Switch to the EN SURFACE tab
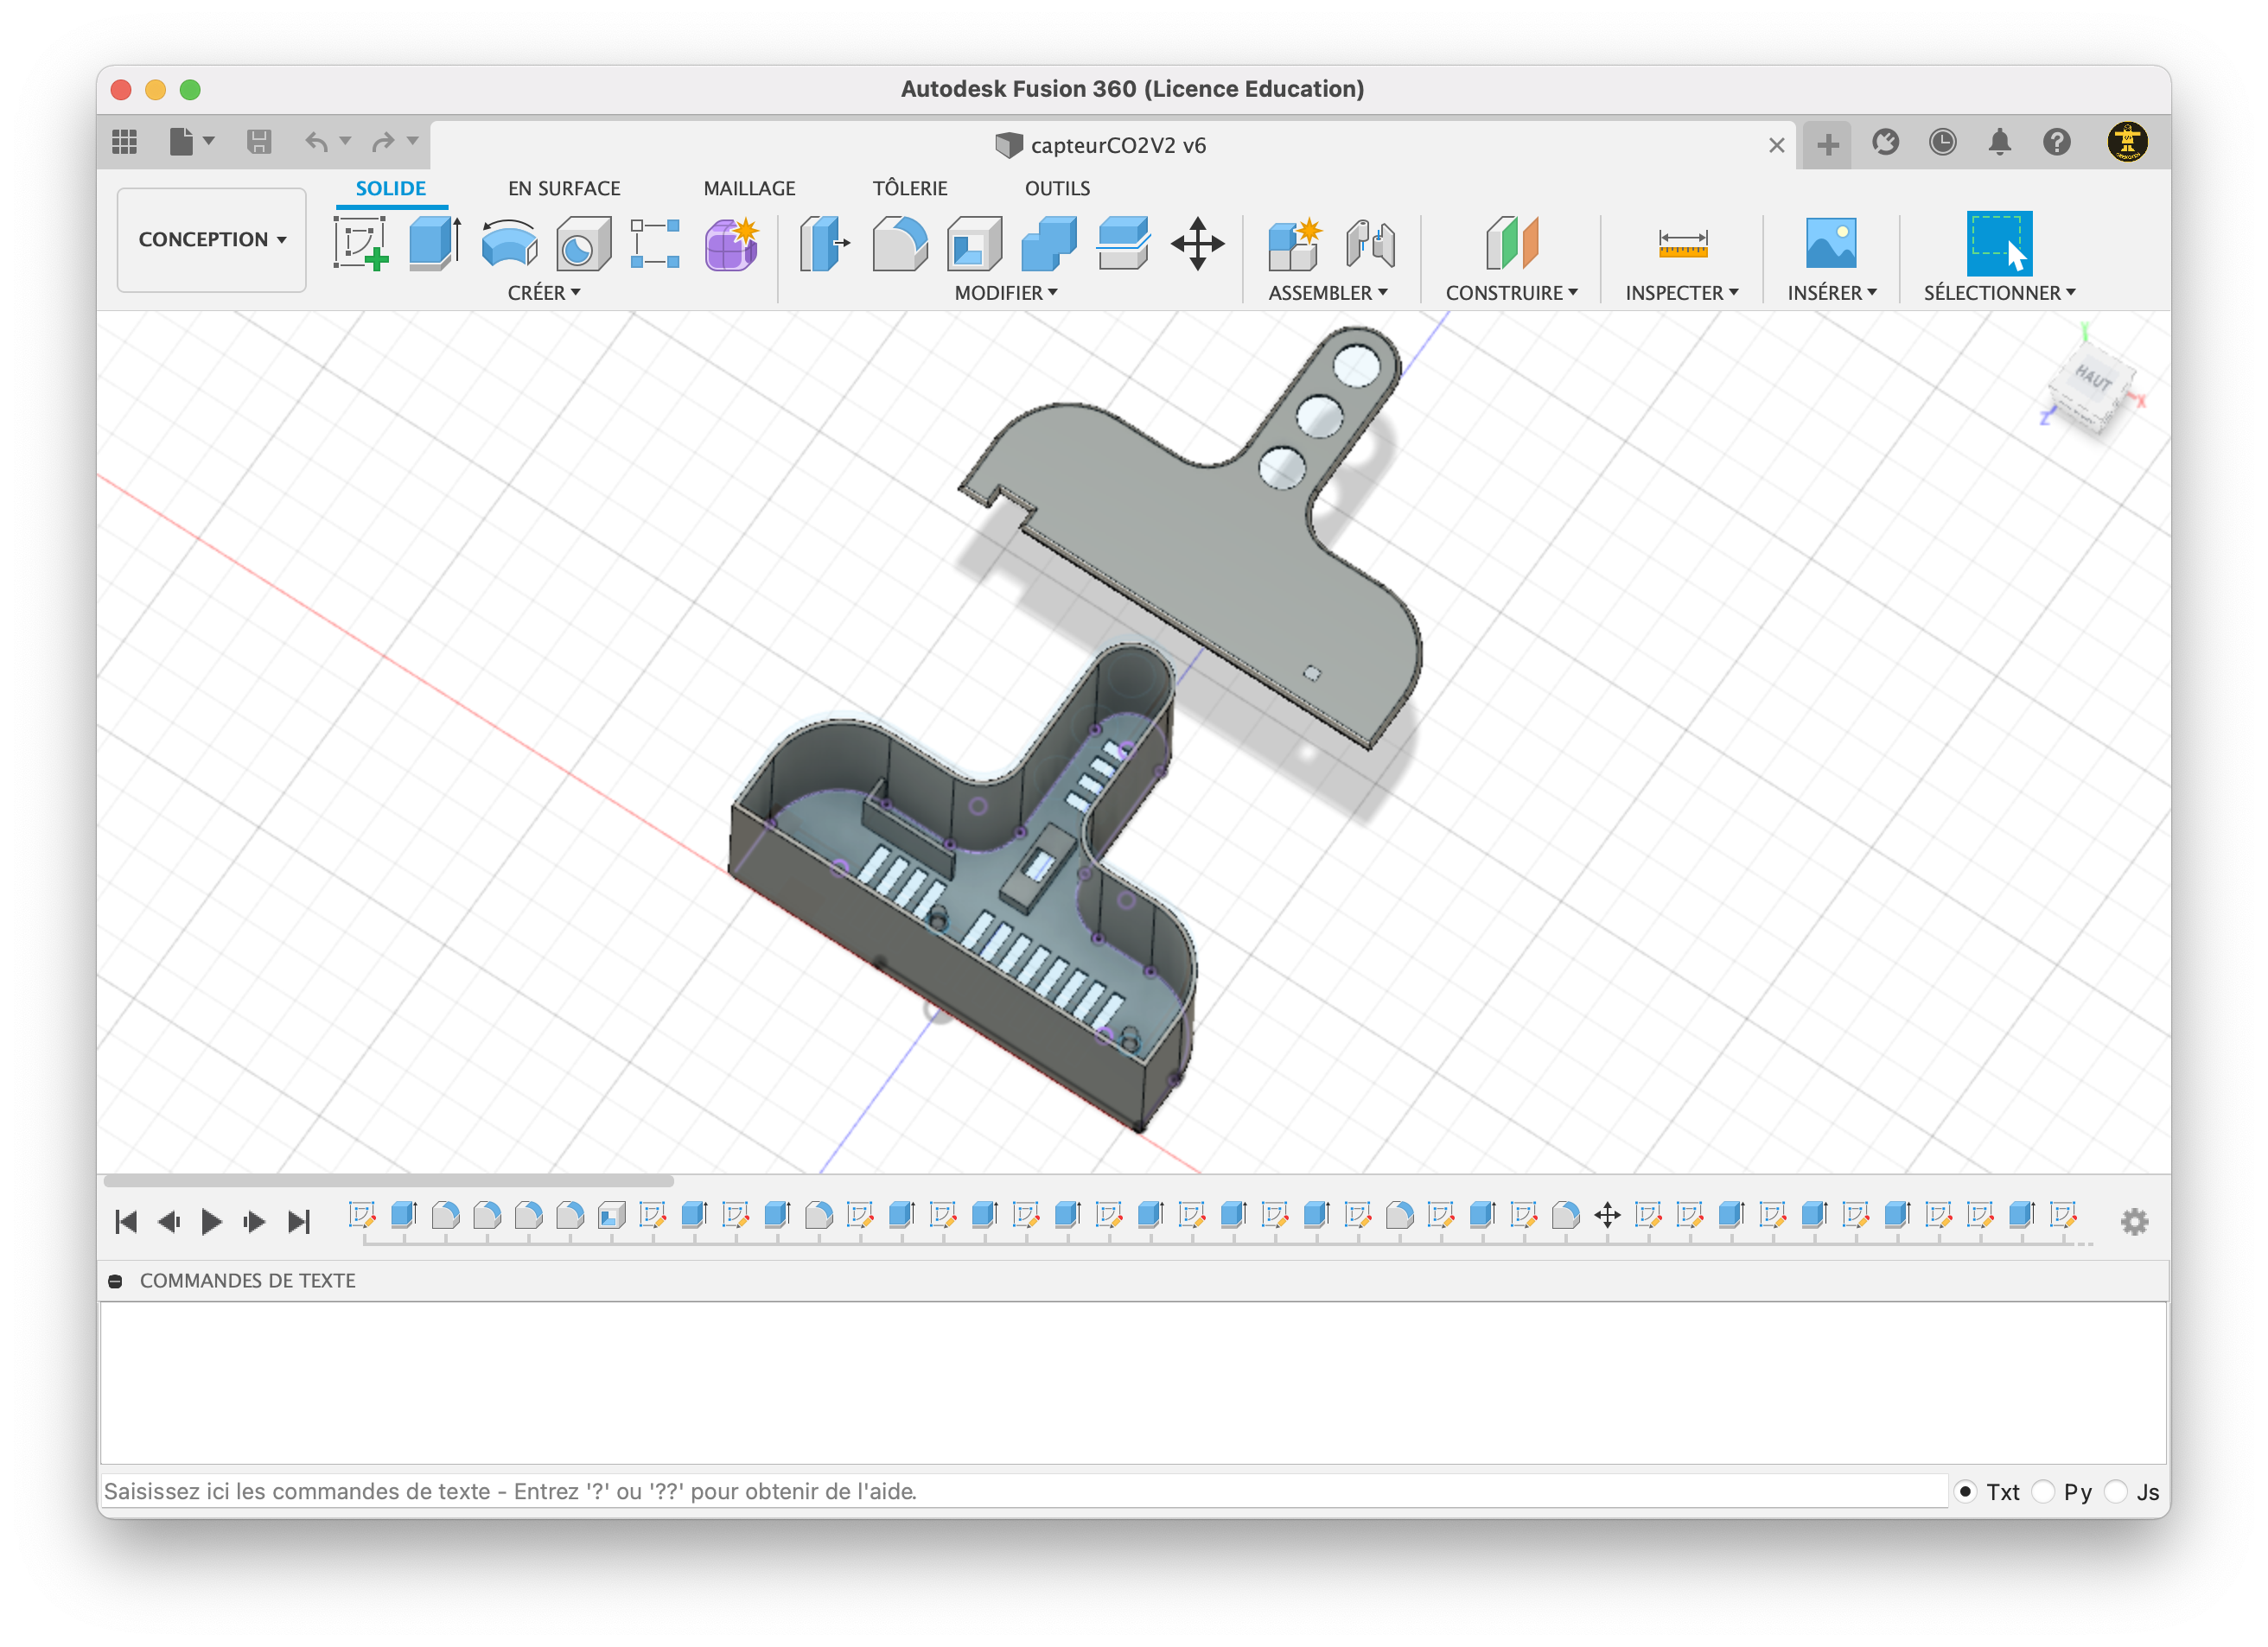The image size is (2268, 1647). pyautogui.click(x=564, y=188)
